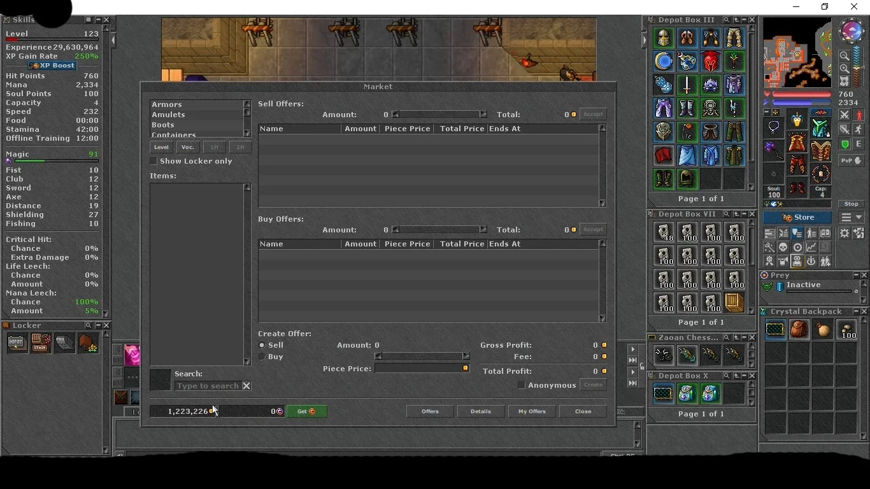Click the green Prey creature icon

pos(768,286)
